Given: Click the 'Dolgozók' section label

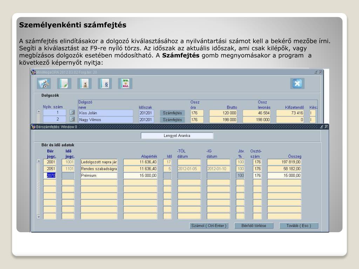Looking at the screenshot, I should [50, 95].
